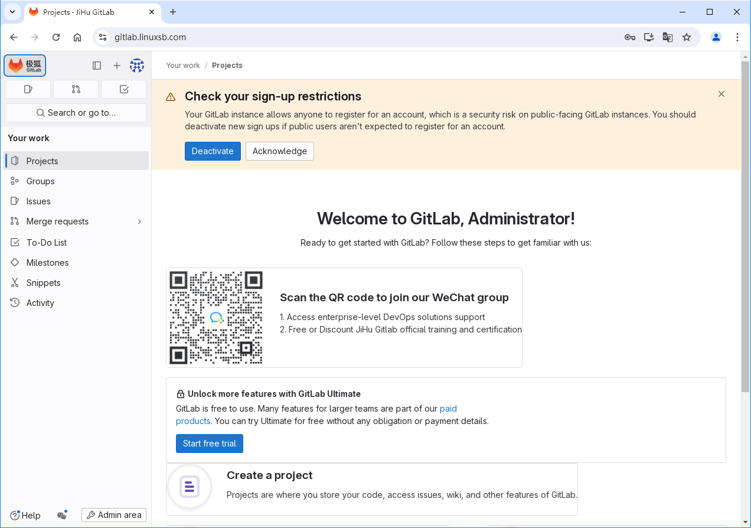Open the create new plus menu

[117, 66]
